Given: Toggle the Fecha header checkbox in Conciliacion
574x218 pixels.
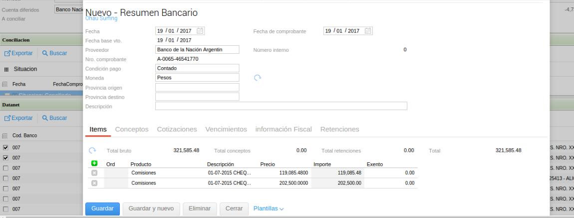Looking at the screenshot, I should pyautogui.click(x=5, y=85).
